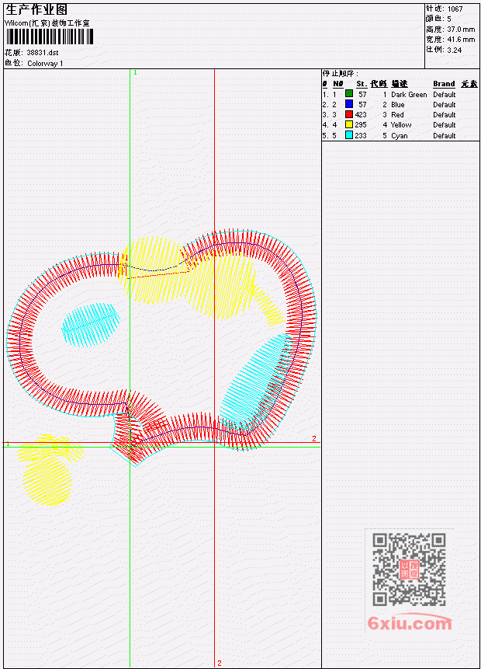Click the red marker 2 beside horizontal line
The image size is (481, 669).
tap(314, 438)
